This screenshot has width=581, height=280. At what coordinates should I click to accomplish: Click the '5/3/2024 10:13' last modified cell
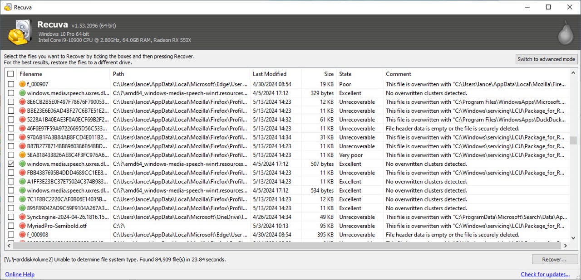tap(271, 226)
